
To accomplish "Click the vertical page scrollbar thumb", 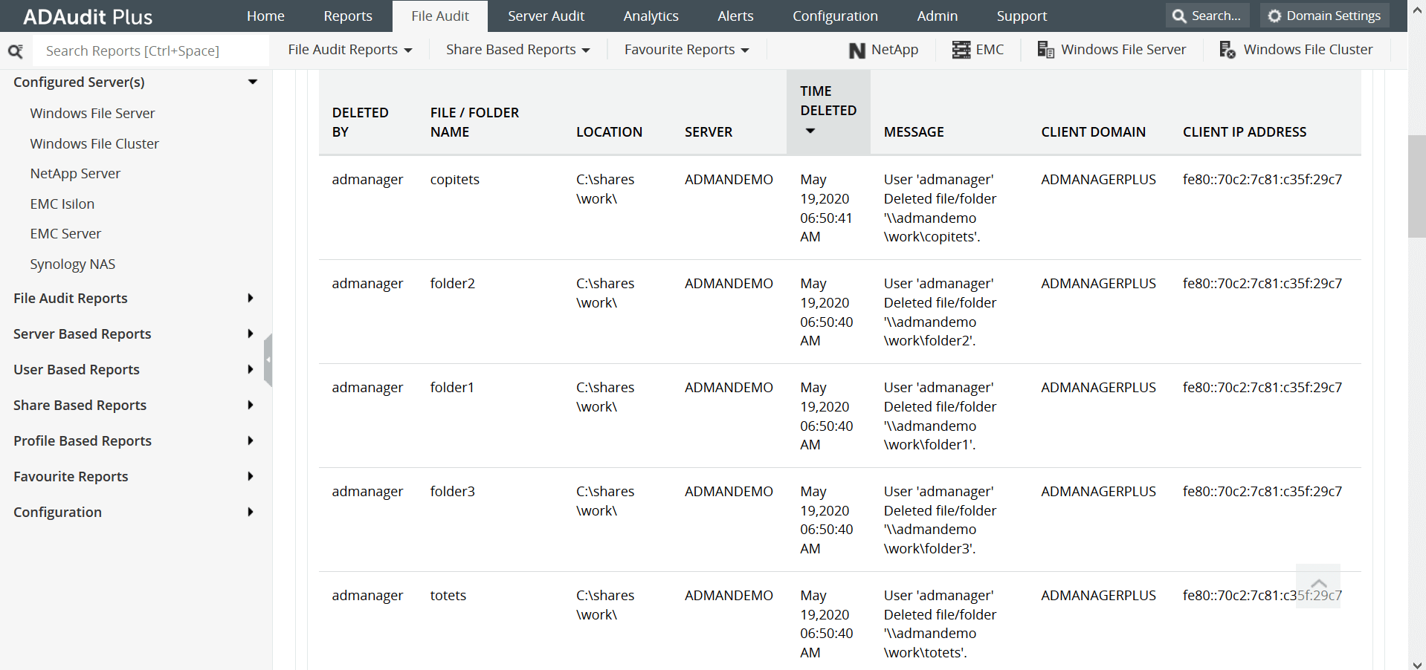I will 1416,186.
